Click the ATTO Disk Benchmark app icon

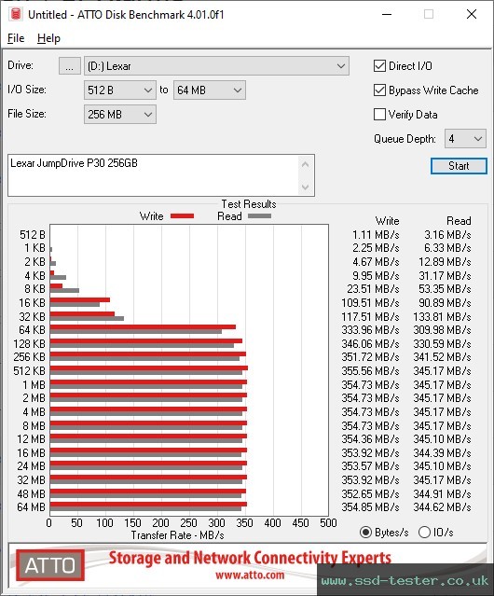click(x=16, y=14)
